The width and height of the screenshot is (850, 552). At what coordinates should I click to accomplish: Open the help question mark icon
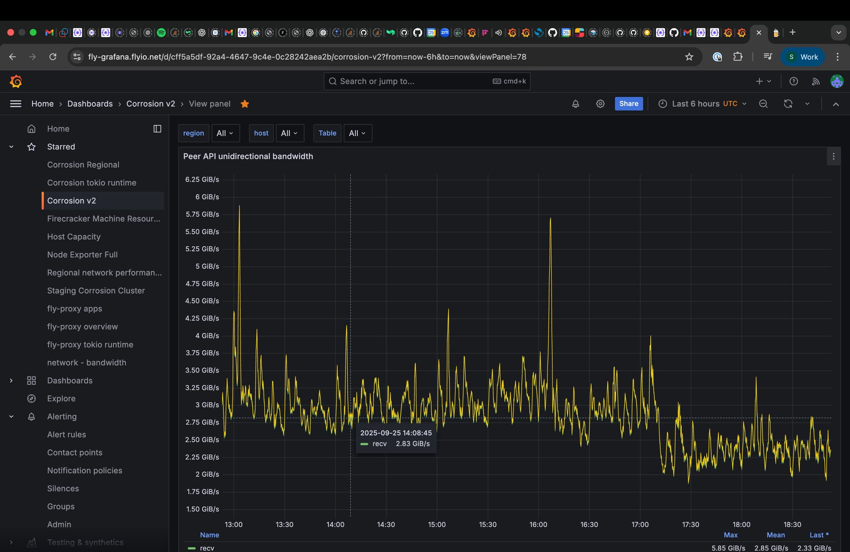tap(793, 81)
